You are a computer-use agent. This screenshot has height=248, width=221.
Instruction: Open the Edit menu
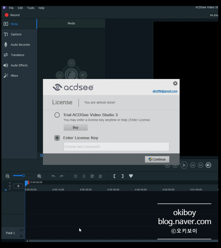pyautogui.click(x=20, y=8)
